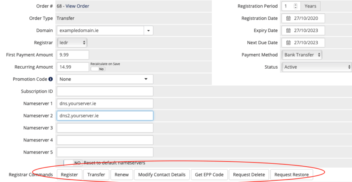Viewport: 352px width, 182px height.
Task: Toggle Recalculate on Save switch
Action: click(98, 69)
